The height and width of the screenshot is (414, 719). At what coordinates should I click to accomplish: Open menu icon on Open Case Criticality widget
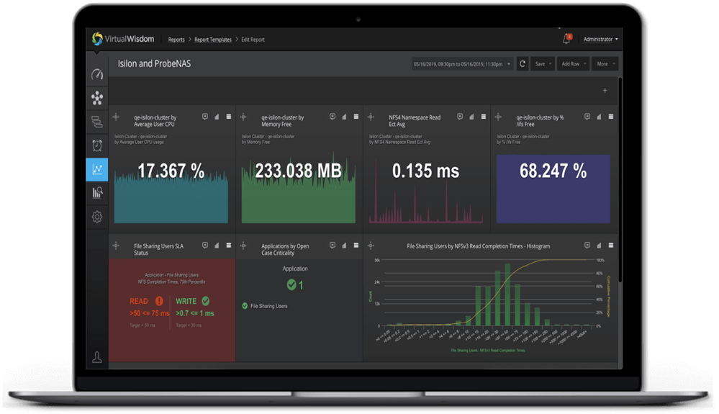coord(356,246)
